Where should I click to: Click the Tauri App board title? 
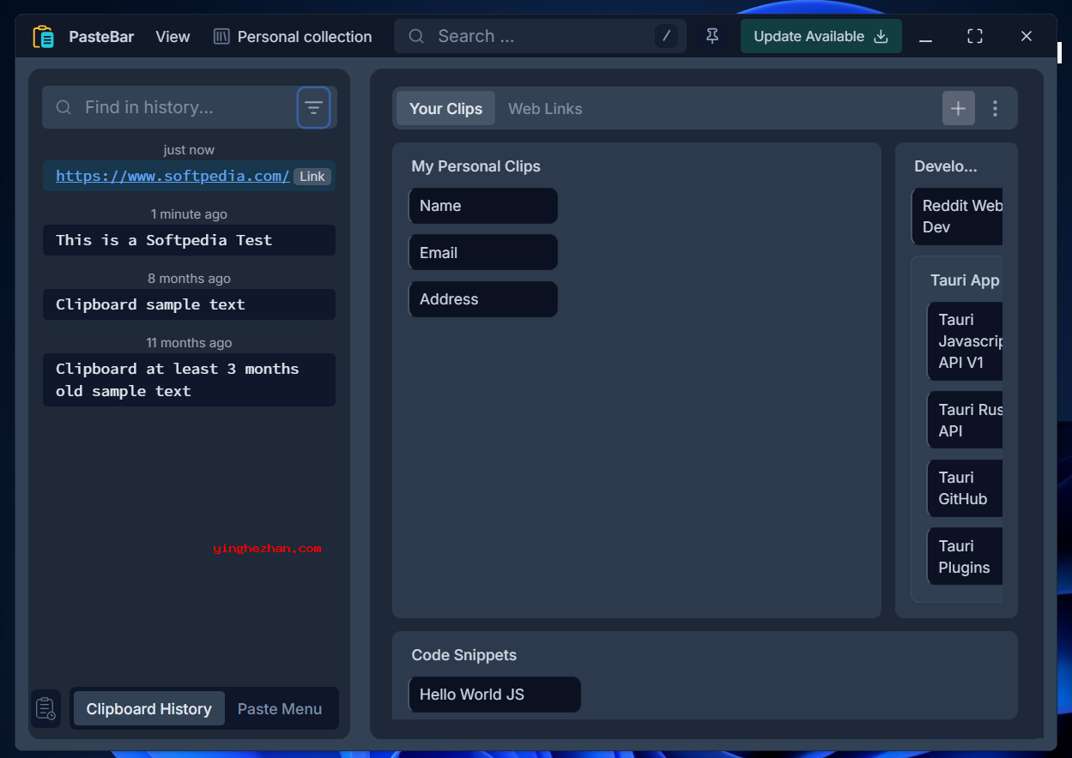[x=965, y=280]
